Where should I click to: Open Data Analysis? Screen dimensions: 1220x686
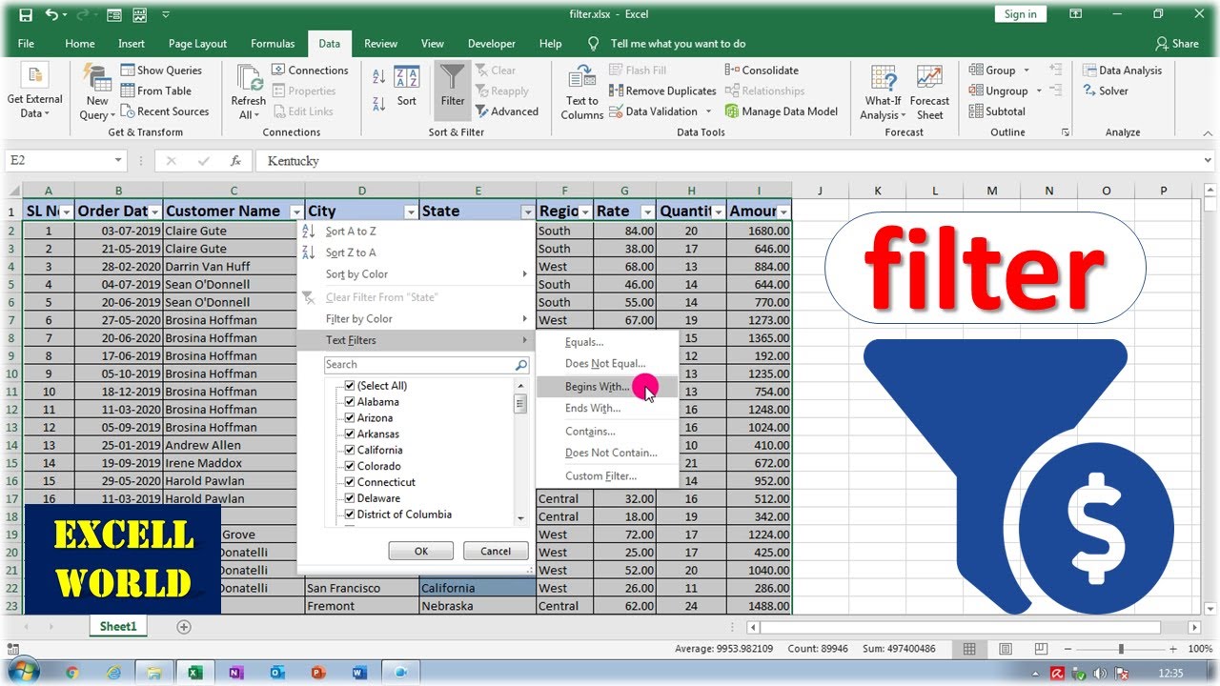[x=1122, y=71]
